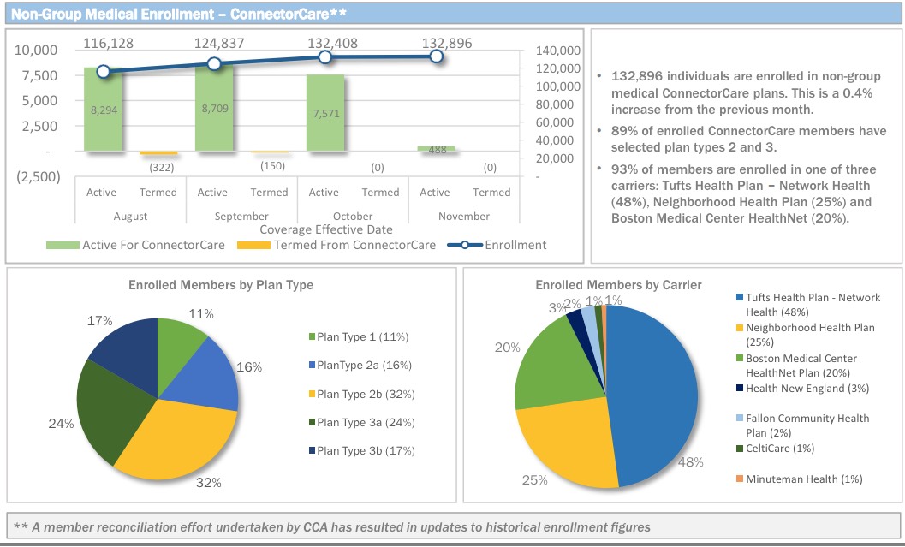Click the Health New England legend swatch
The height and width of the screenshot is (547, 905).
pyautogui.click(x=740, y=388)
